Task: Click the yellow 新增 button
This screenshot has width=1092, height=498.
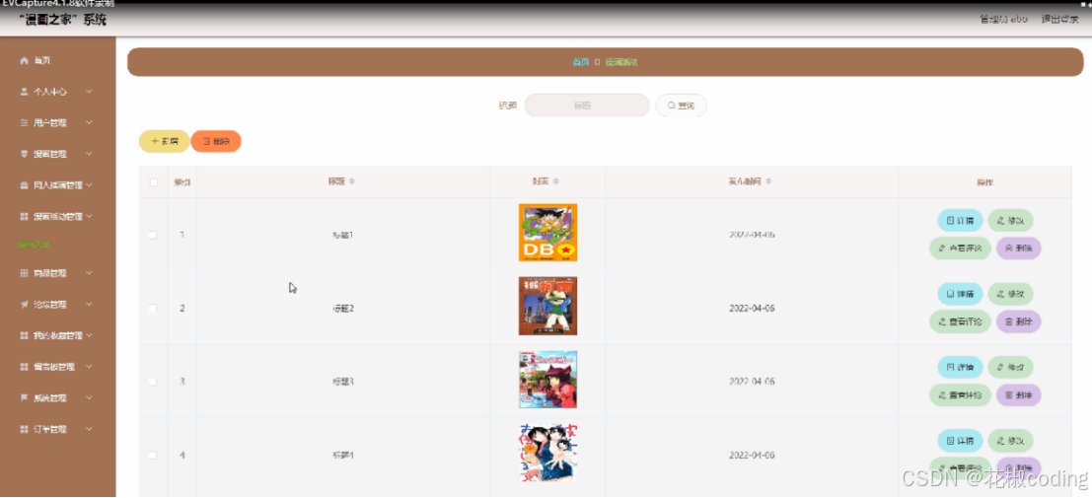Action: tap(165, 141)
